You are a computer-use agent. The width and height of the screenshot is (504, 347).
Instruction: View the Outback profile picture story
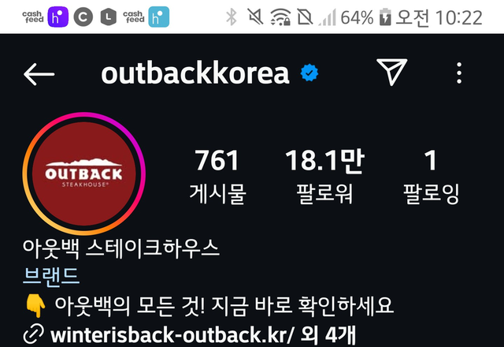(84, 173)
